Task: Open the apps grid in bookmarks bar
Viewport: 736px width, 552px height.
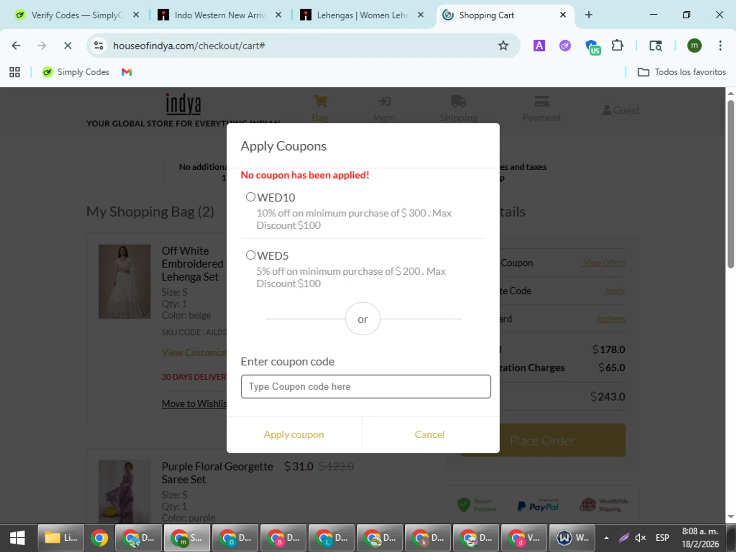Action: click(15, 72)
